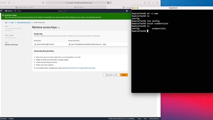Click the Safari sidebar toggle icon
The image size is (213, 120).
point(9,3)
